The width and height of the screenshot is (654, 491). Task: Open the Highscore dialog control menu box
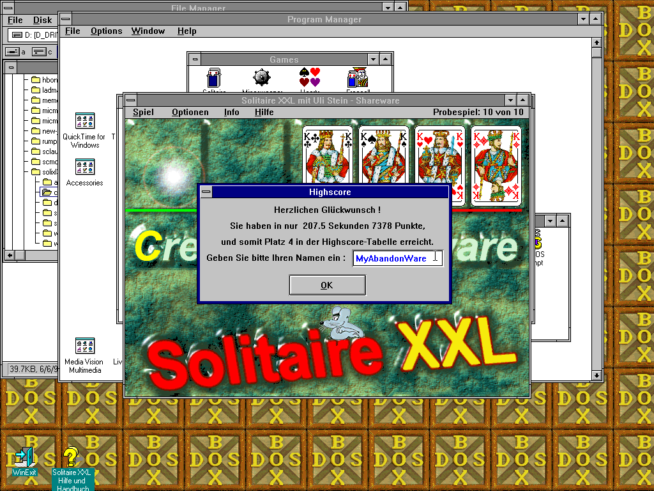206,192
